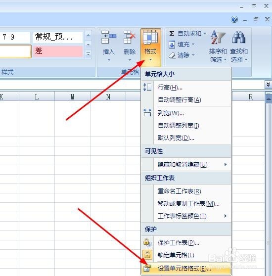Click the 7 9 style preview cell
Image resolution: width=272 pixels, height=276 pixels.
point(15,37)
